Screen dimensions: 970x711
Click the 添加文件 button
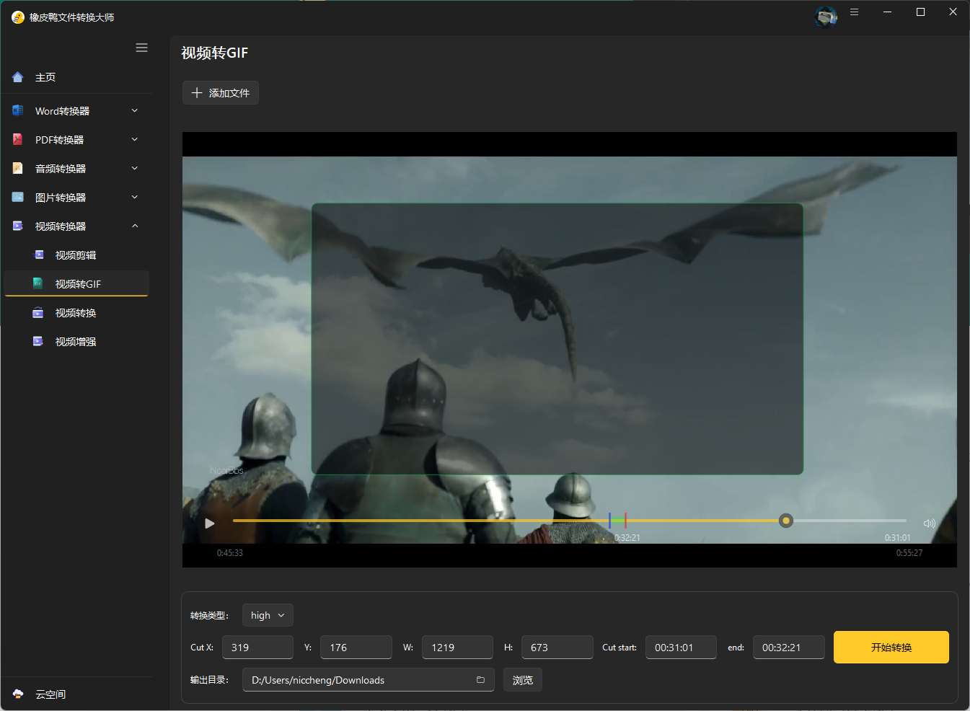pyautogui.click(x=220, y=93)
